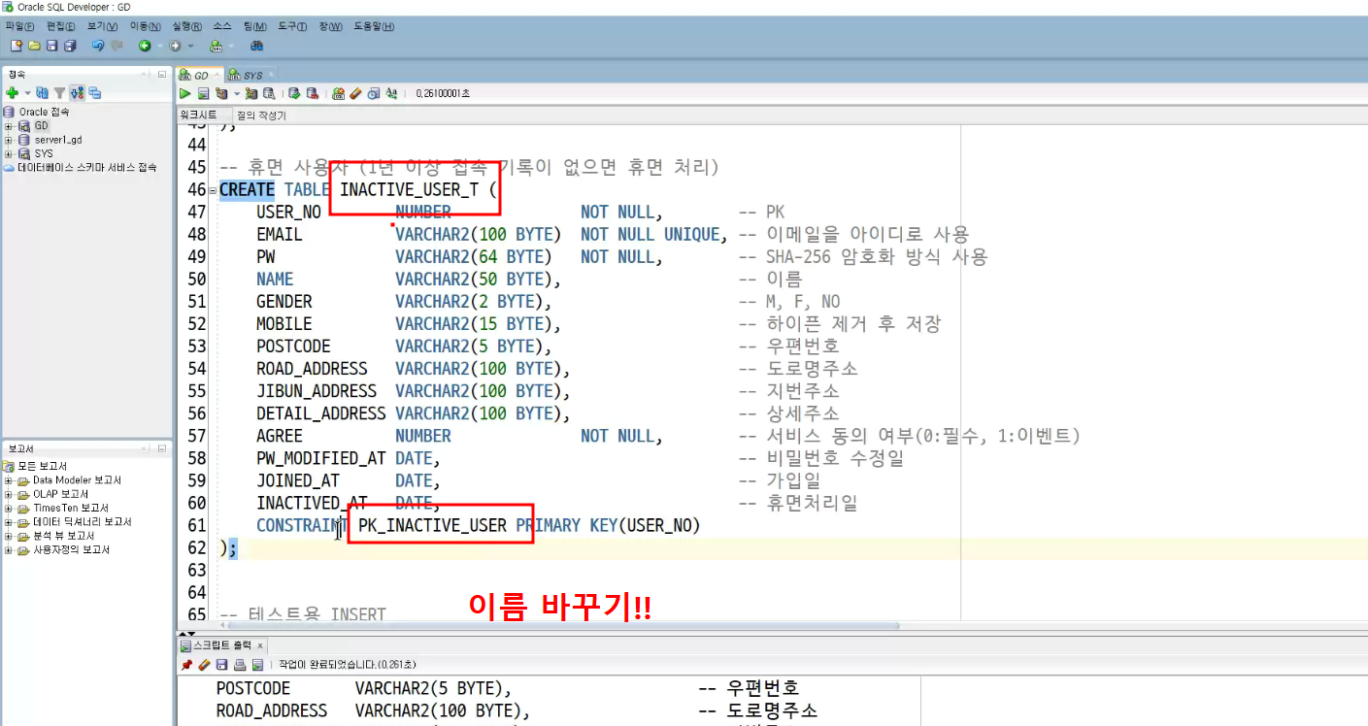Open the 편집 menu
Screen dimensions: 1368x726
pos(60,26)
